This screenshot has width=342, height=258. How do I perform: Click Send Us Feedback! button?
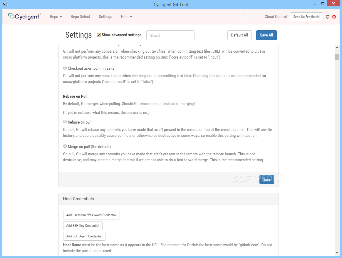coord(306,16)
